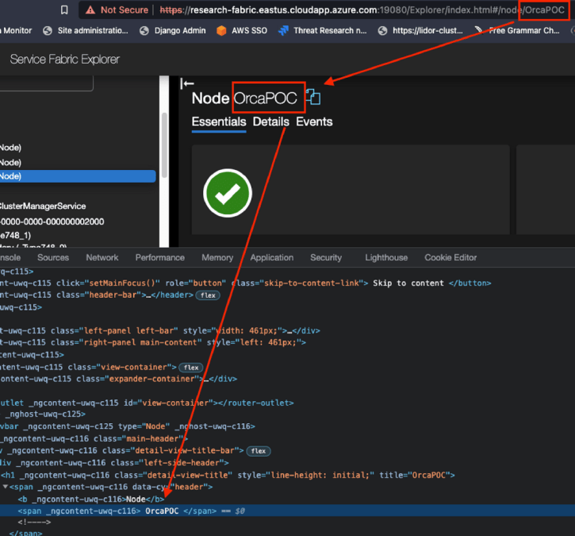
Task: Copy node name with clipboard icon
Action: click(x=313, y=97)
